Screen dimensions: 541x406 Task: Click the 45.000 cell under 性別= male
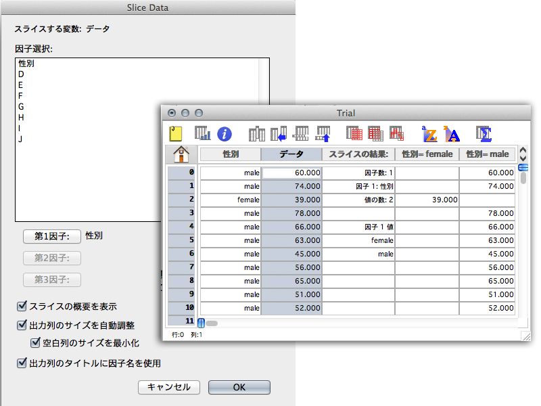coord(487,254)
